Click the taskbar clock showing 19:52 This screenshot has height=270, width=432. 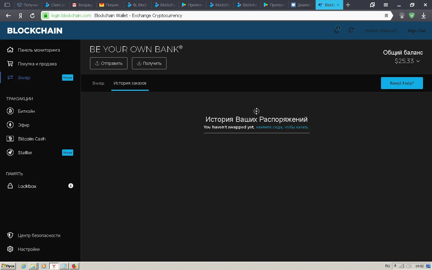tap(419, 266)
